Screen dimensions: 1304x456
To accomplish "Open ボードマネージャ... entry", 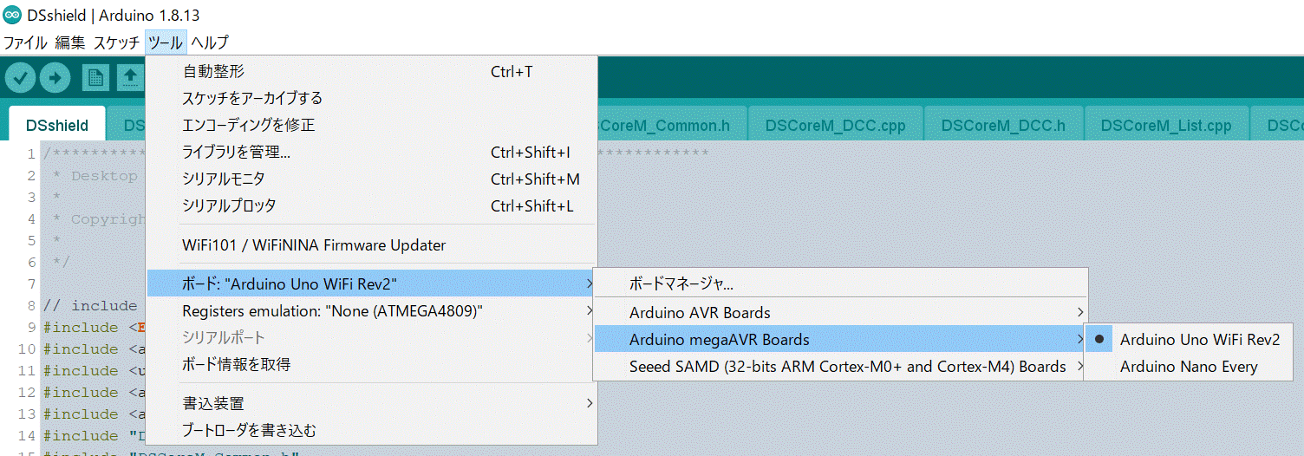I will (x=840, y=283).
